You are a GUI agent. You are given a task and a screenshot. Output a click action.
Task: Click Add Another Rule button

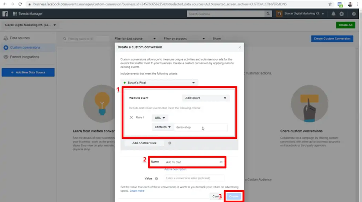point(144,143)
